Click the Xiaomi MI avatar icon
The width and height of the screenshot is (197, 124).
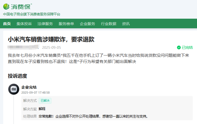pyautogui.click(x=14, y=89)
